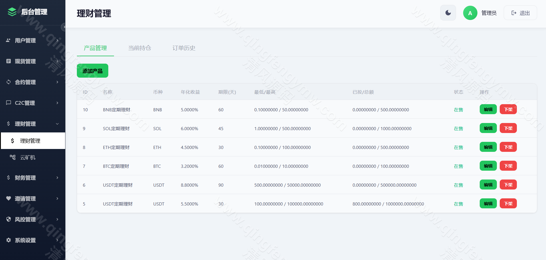Expand 邀请管理 menu chevron
The height and width of the screenshot is (260, 546).
click(x=57, y=198)
